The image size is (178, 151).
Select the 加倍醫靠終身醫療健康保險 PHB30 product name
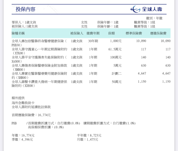(x=39, y=43)
